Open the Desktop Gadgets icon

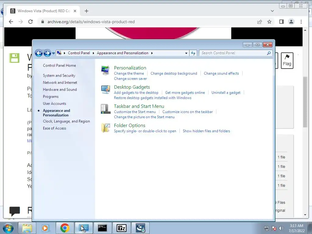[x=105, y=90]
